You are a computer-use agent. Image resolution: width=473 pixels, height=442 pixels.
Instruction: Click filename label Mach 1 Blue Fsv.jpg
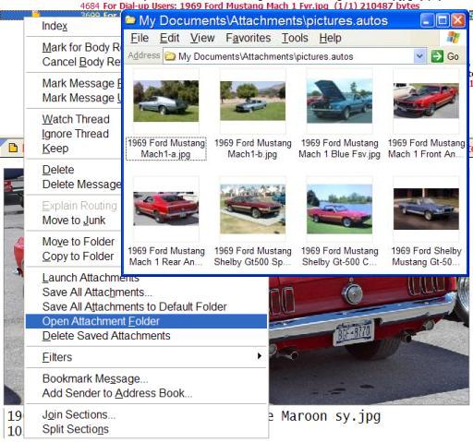coord(340,149)
